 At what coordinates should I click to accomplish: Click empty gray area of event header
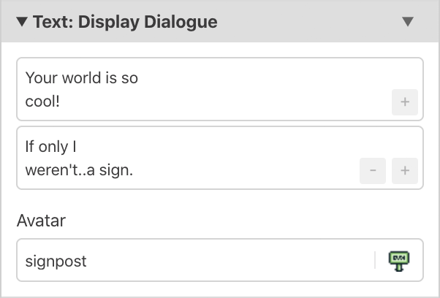307,22
